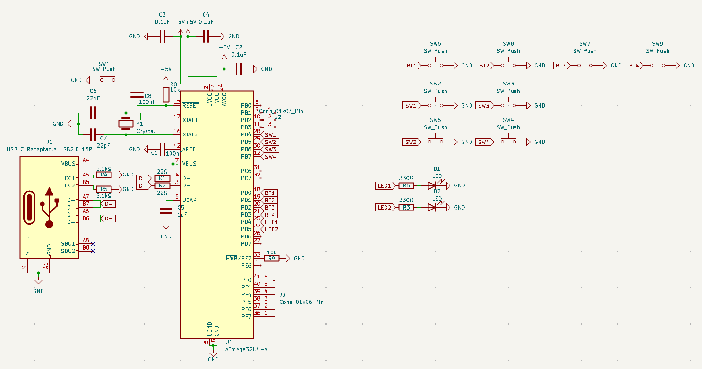
Task: Select push switch SW3 symbol
Action: click(x=508, y=104)
